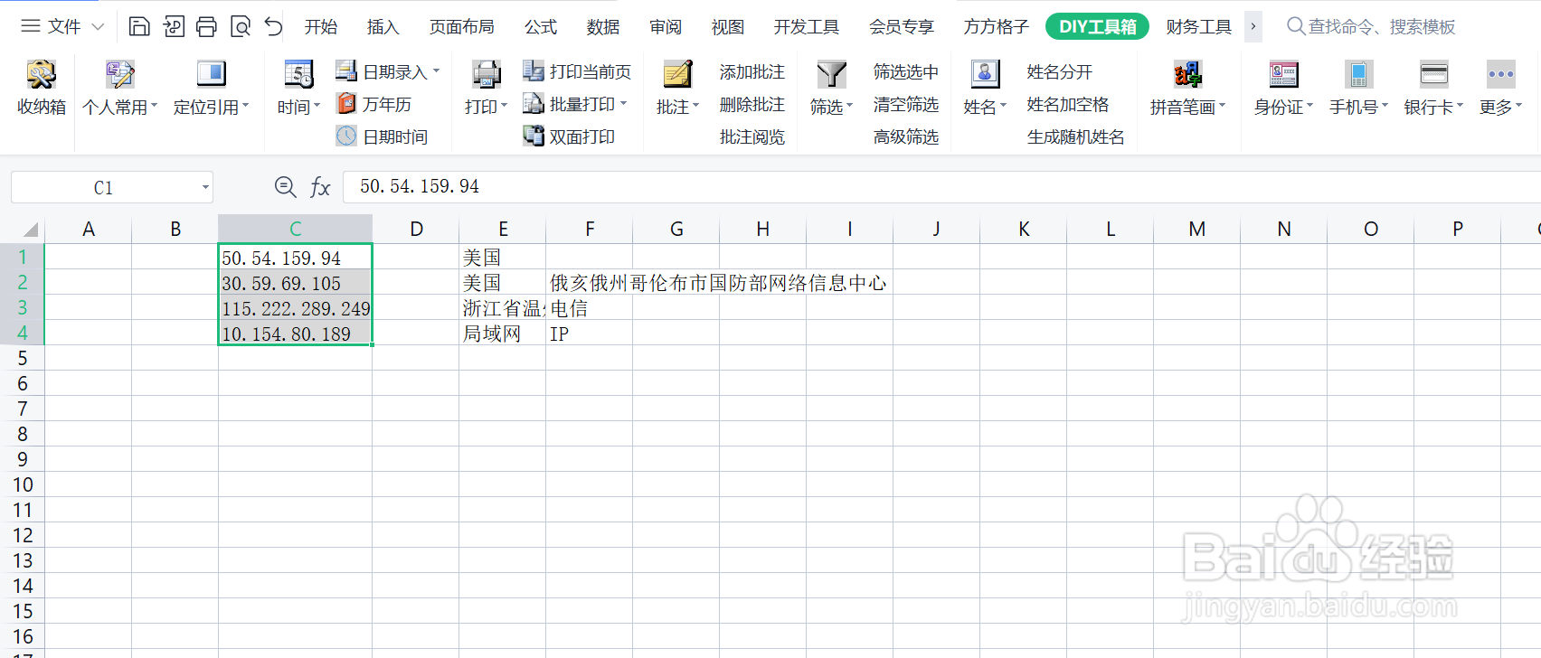
Task: Click the 身份证 ID card icon
Action: pyautogui.click(x=1283, y=74)
